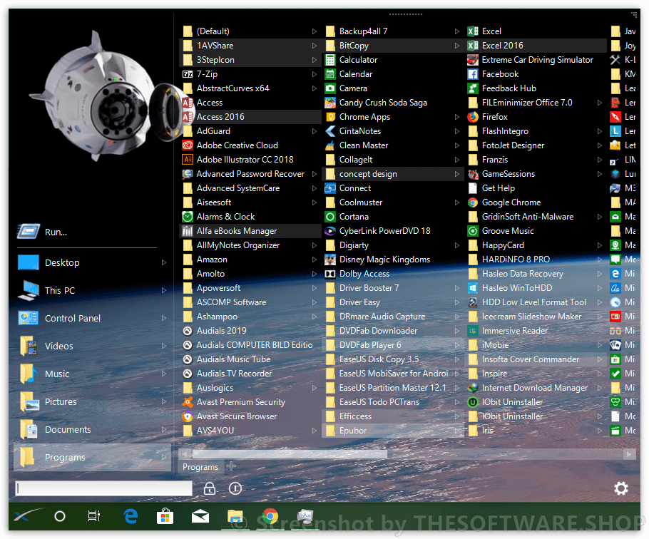
Task: Click the Facebook app icon
Action: 473,74
